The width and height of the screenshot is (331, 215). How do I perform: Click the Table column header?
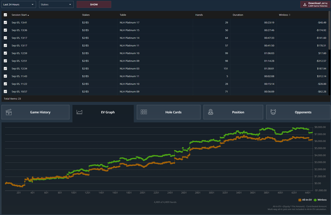(123, 15)
